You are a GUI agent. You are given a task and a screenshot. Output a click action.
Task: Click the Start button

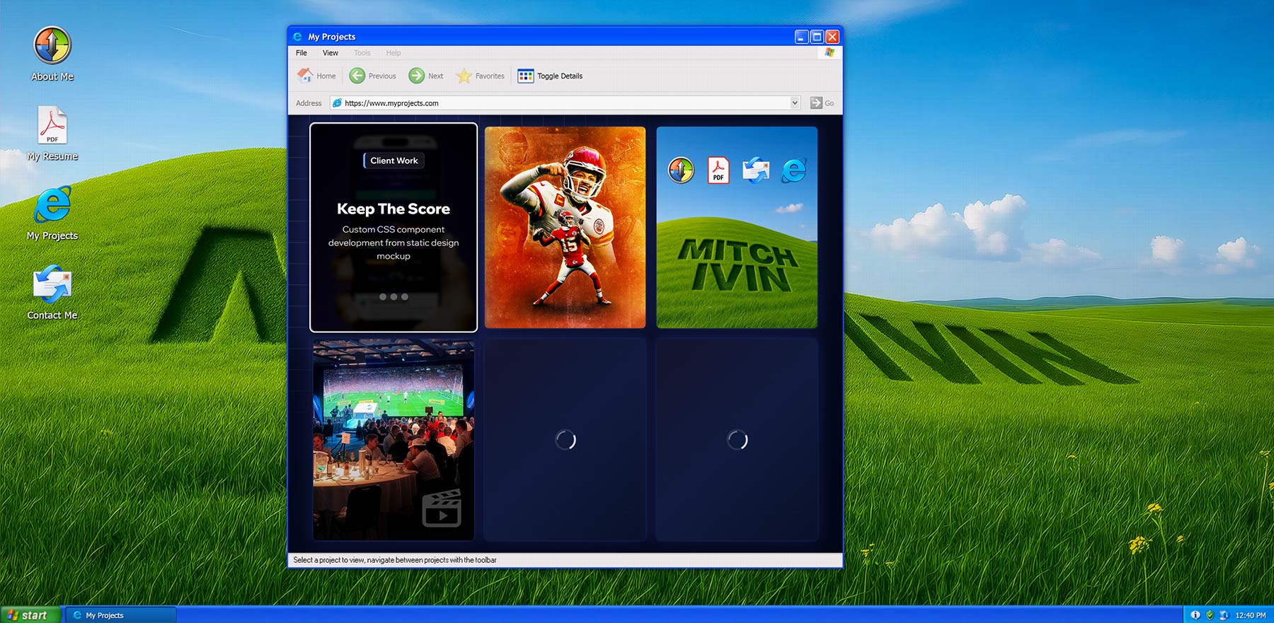[x=30, y=615]
